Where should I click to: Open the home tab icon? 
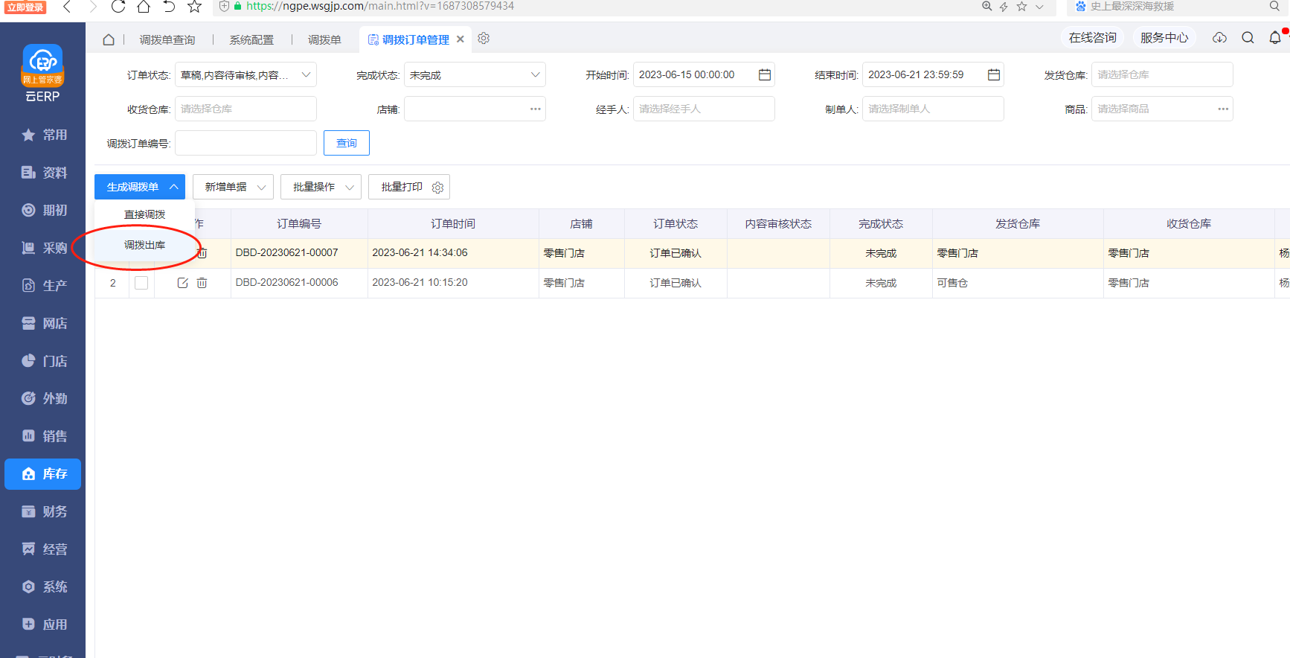pos(109,39)
